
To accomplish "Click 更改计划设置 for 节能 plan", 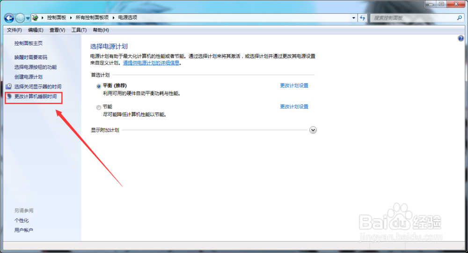I will tap(294, 107).
